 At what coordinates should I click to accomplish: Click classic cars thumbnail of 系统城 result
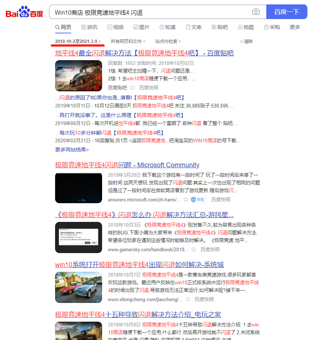(x=79, y=287)
